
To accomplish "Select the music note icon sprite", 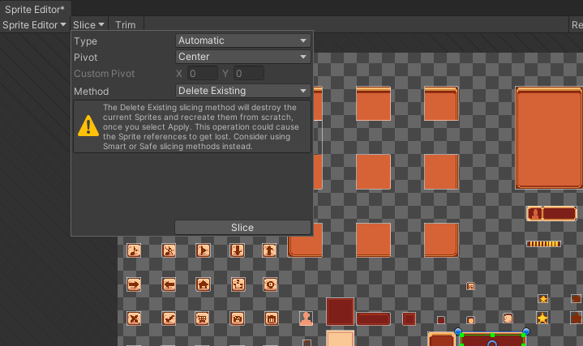I will click(x=134, y=250).
